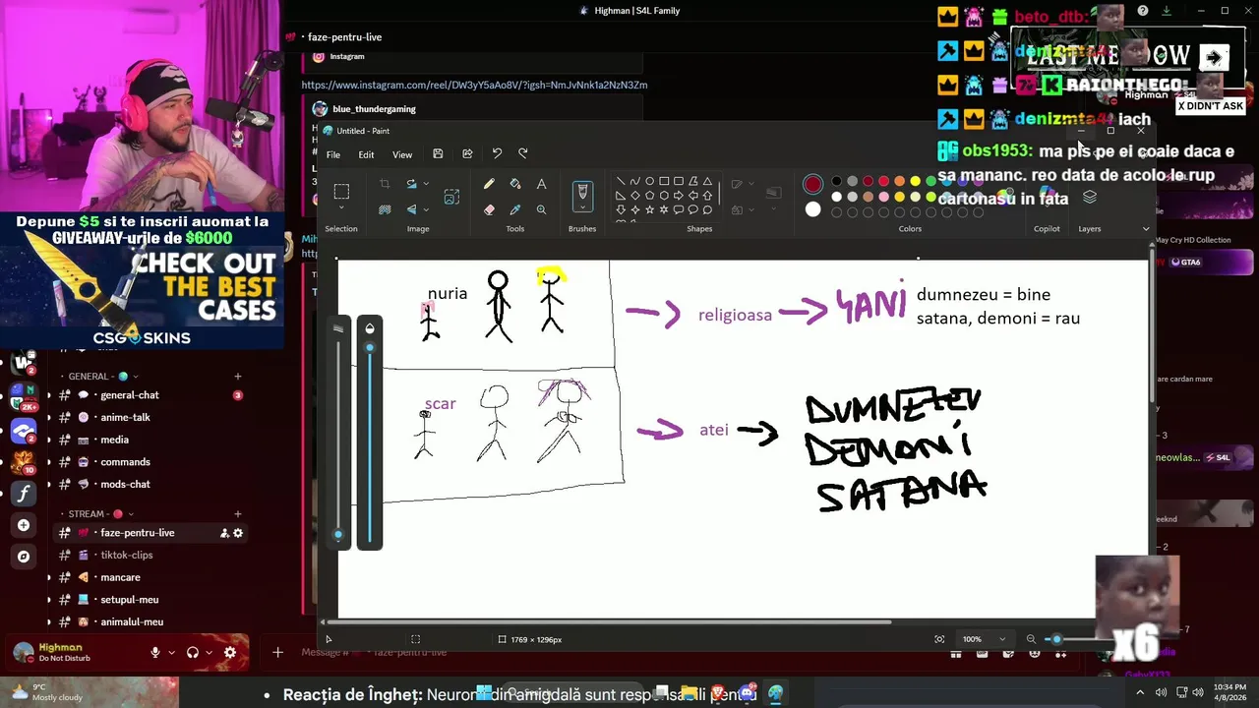Viewport: 1259px width, 708px height.
Task: Pick the five-point star shape
Action: 650,209
